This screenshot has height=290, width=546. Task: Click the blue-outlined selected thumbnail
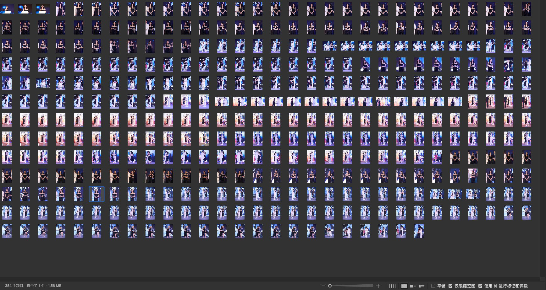97,194
